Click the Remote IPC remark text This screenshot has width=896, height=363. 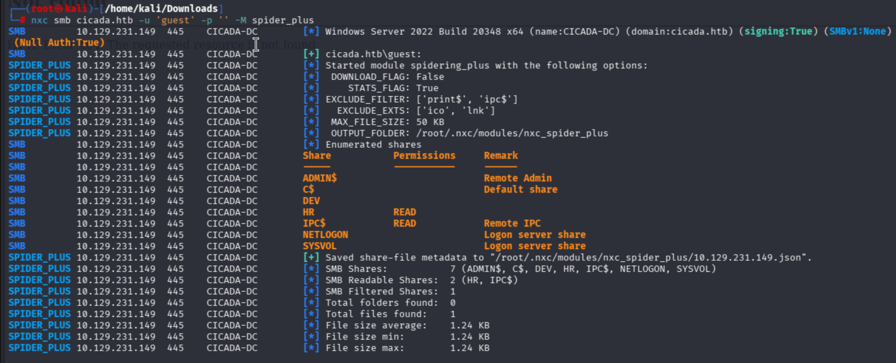512,224
